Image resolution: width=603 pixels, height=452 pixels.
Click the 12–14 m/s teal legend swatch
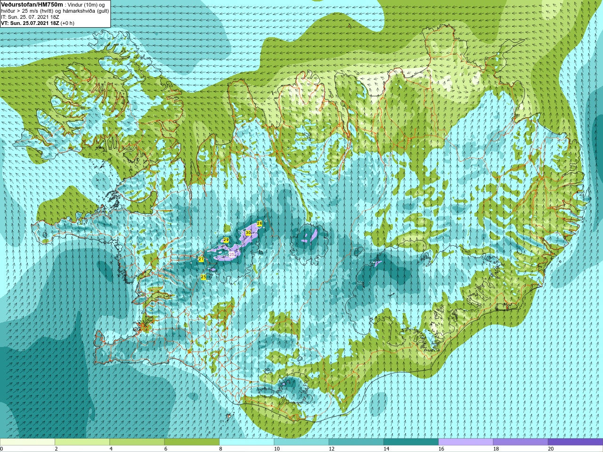coord(356,442)
